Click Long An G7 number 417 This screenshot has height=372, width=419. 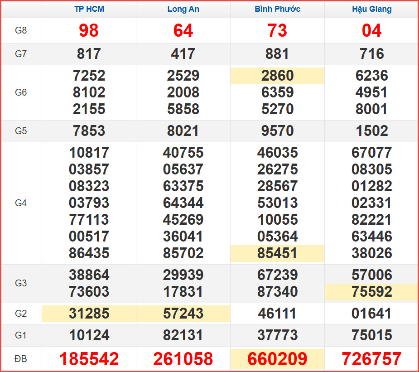point(183,54)
